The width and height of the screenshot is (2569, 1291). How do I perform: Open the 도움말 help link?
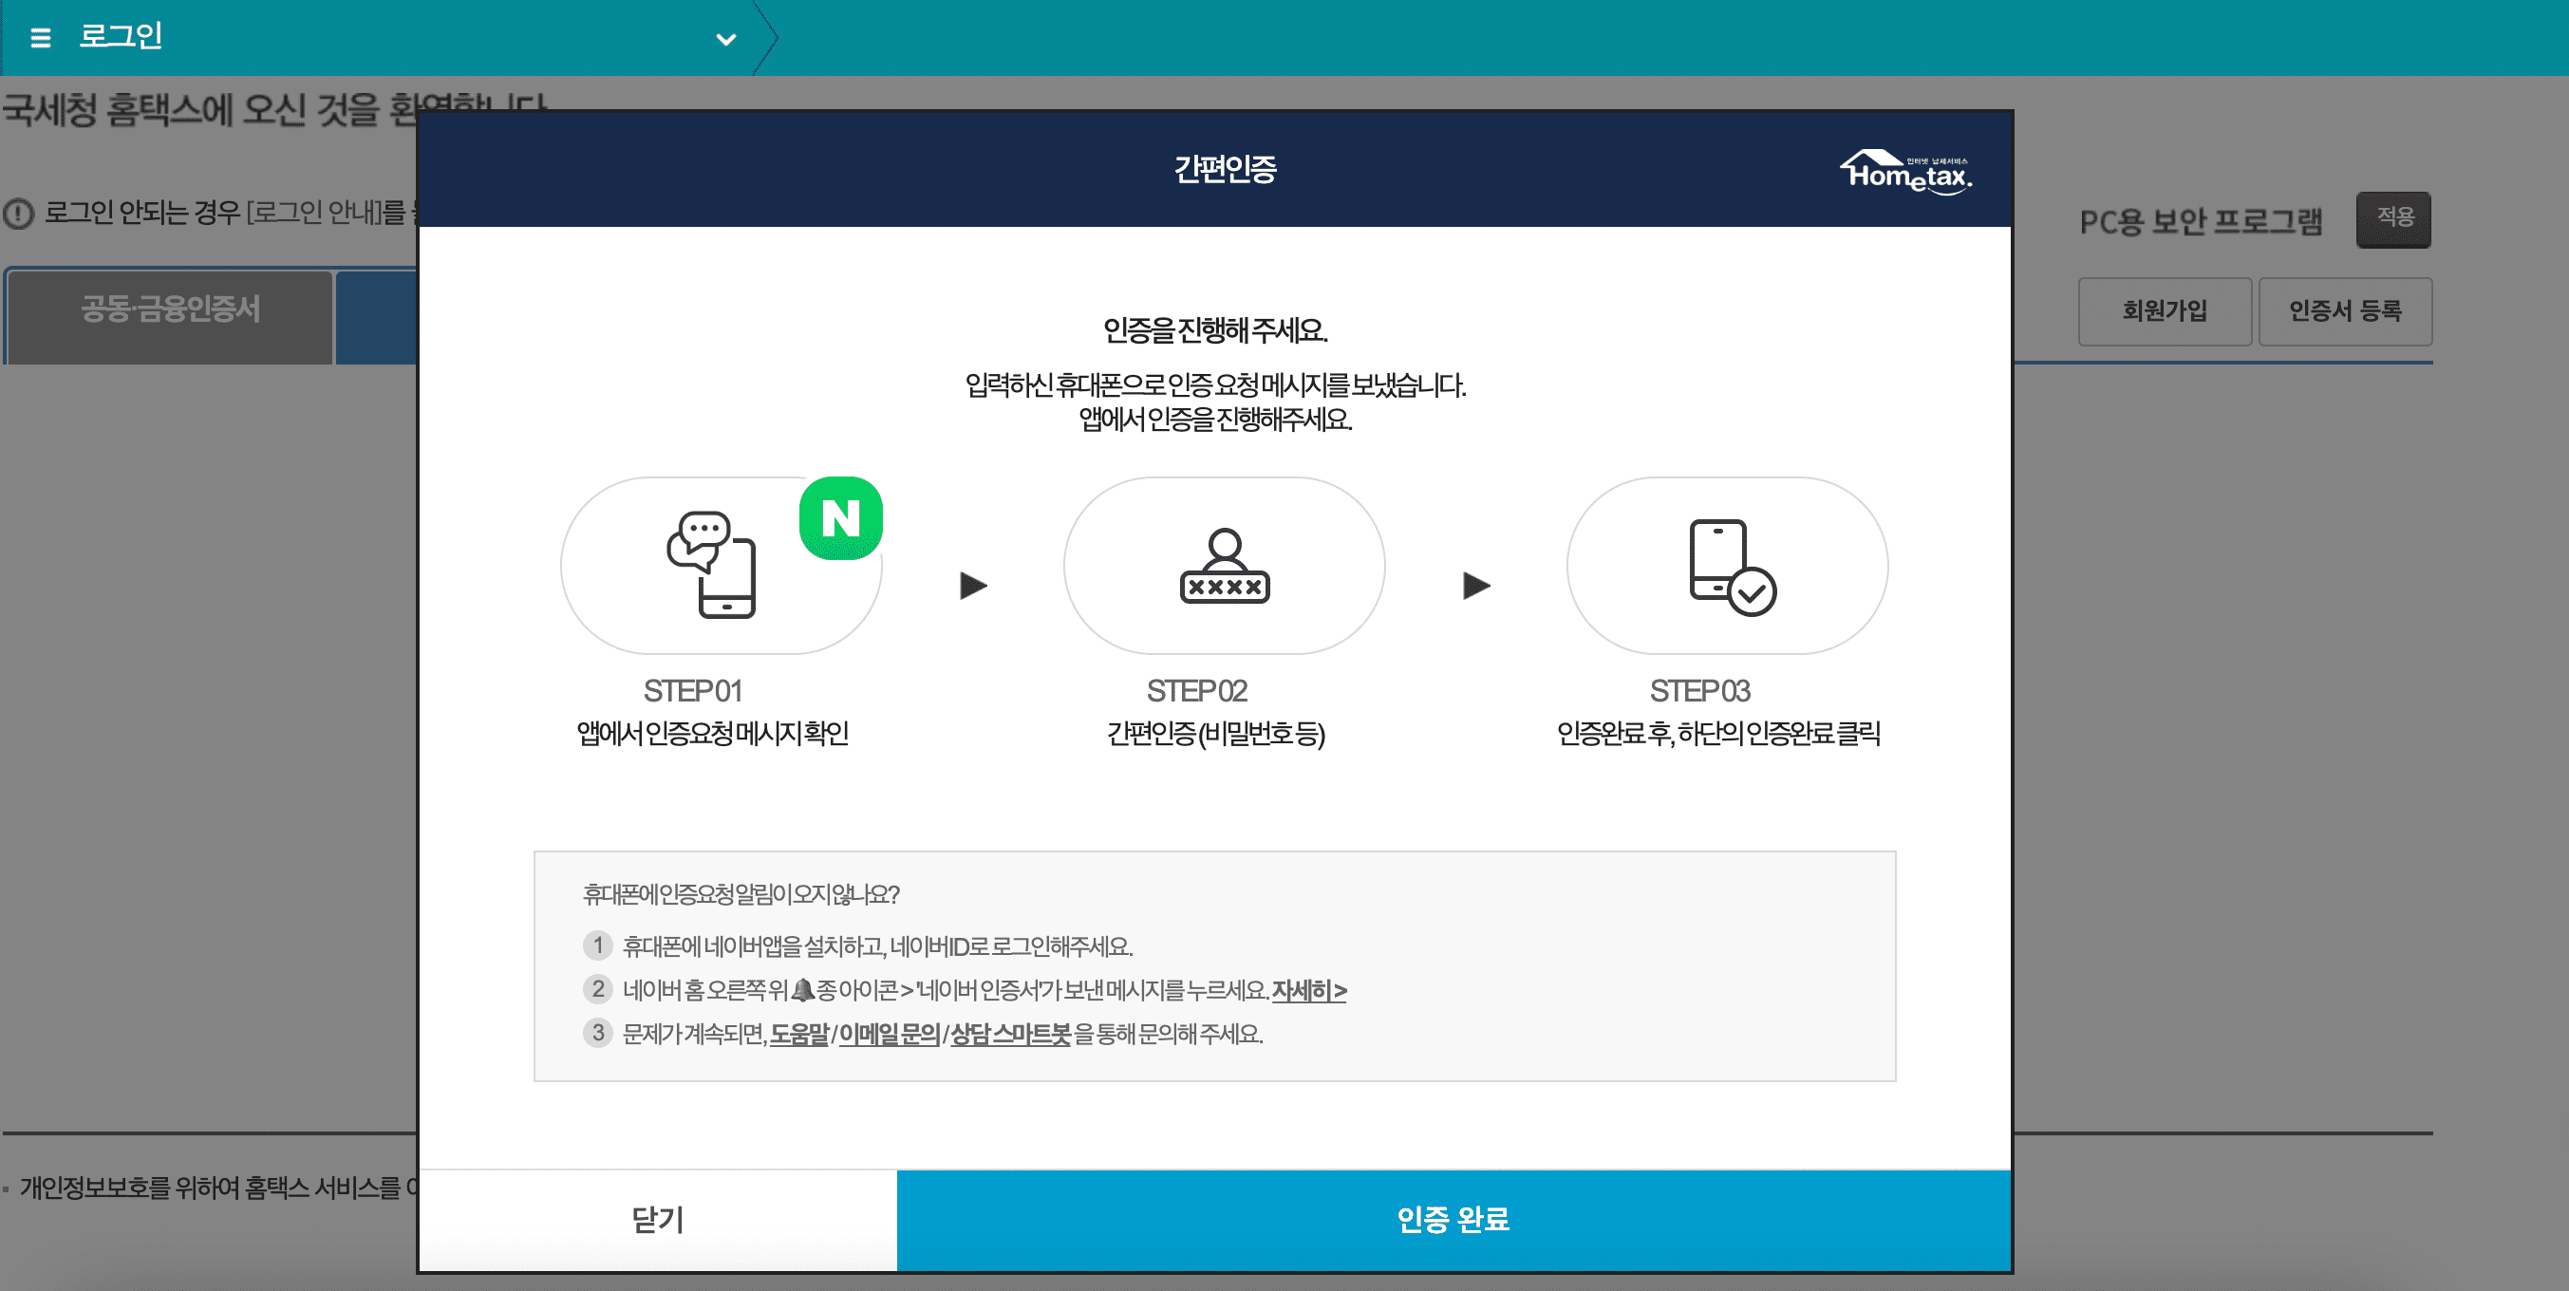point(798,1034)
